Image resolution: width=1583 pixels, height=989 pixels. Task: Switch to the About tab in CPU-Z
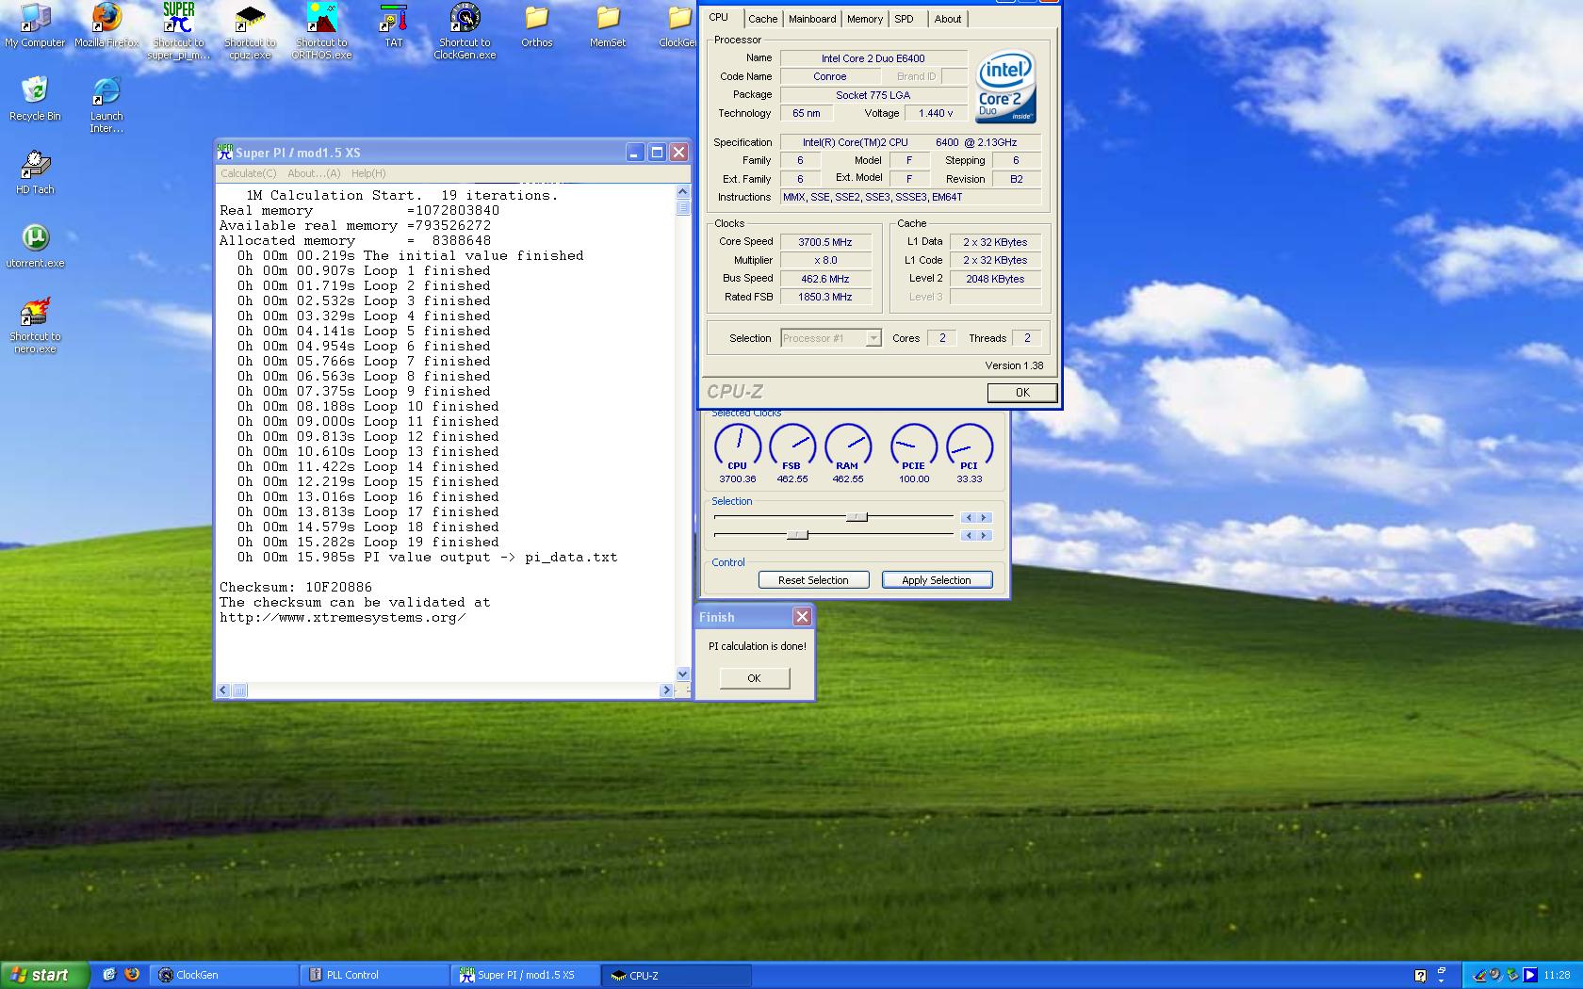coord(948,19)
